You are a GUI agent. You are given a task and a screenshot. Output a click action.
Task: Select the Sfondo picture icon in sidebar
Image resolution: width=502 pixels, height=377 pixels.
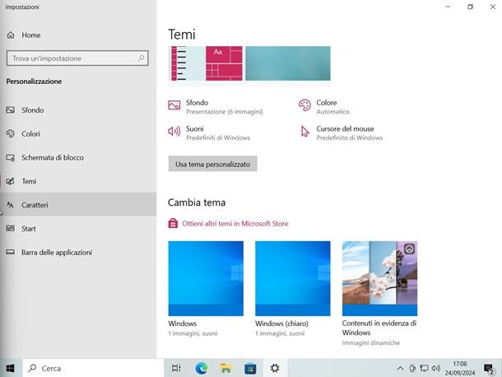click(10, 109)
